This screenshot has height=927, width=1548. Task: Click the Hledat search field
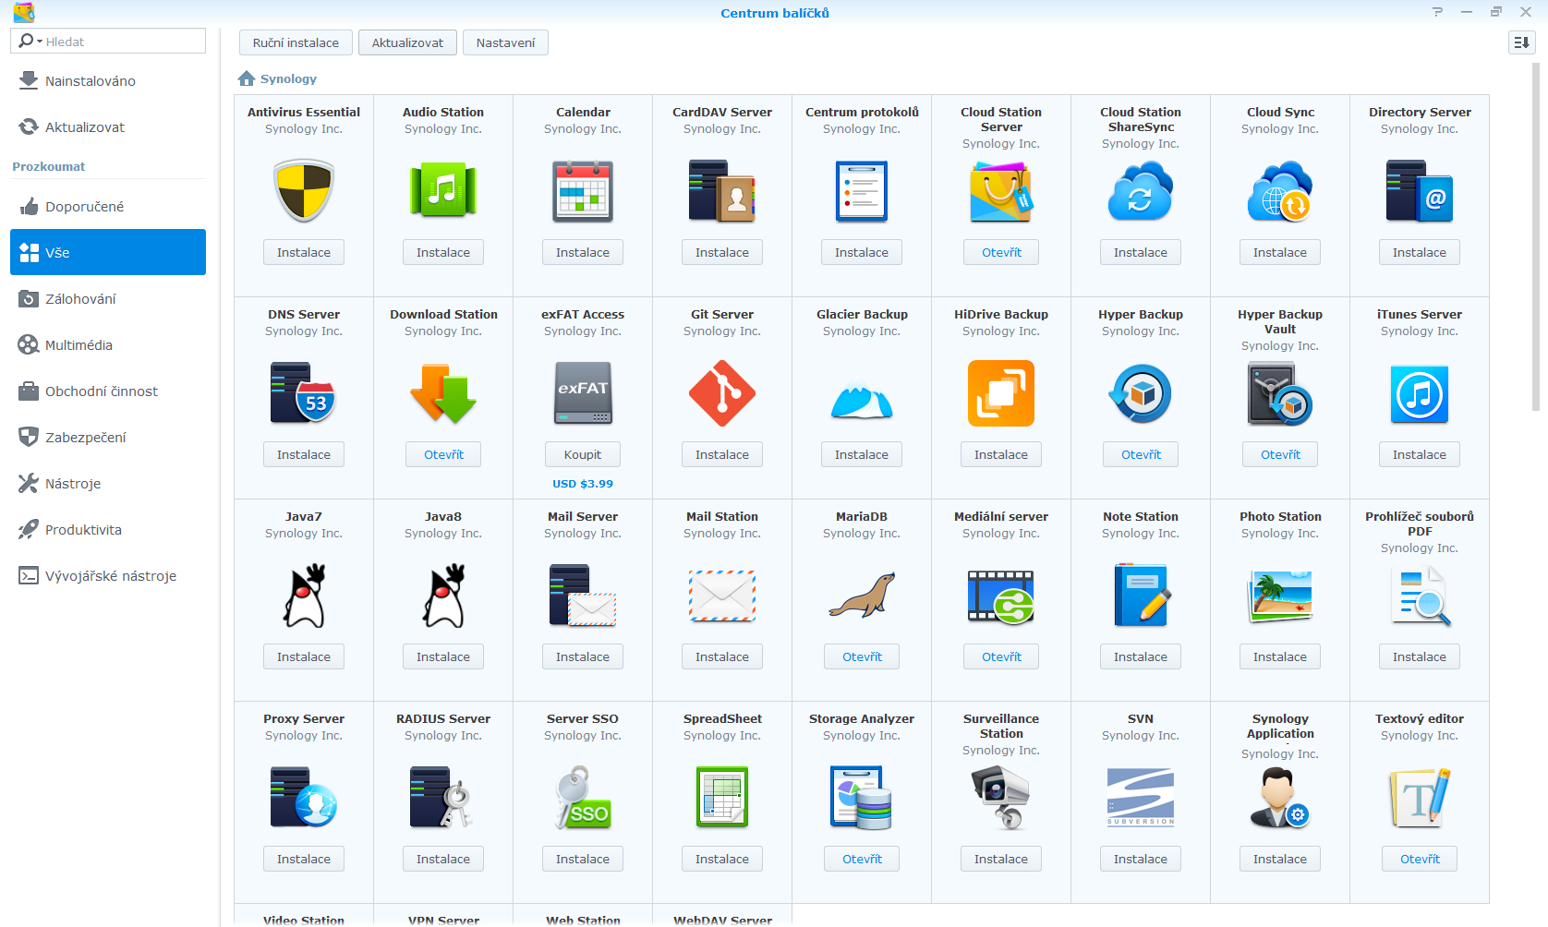(108, 42)
